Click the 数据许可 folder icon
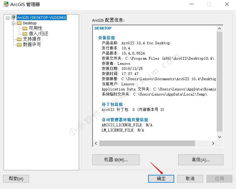 19,45
